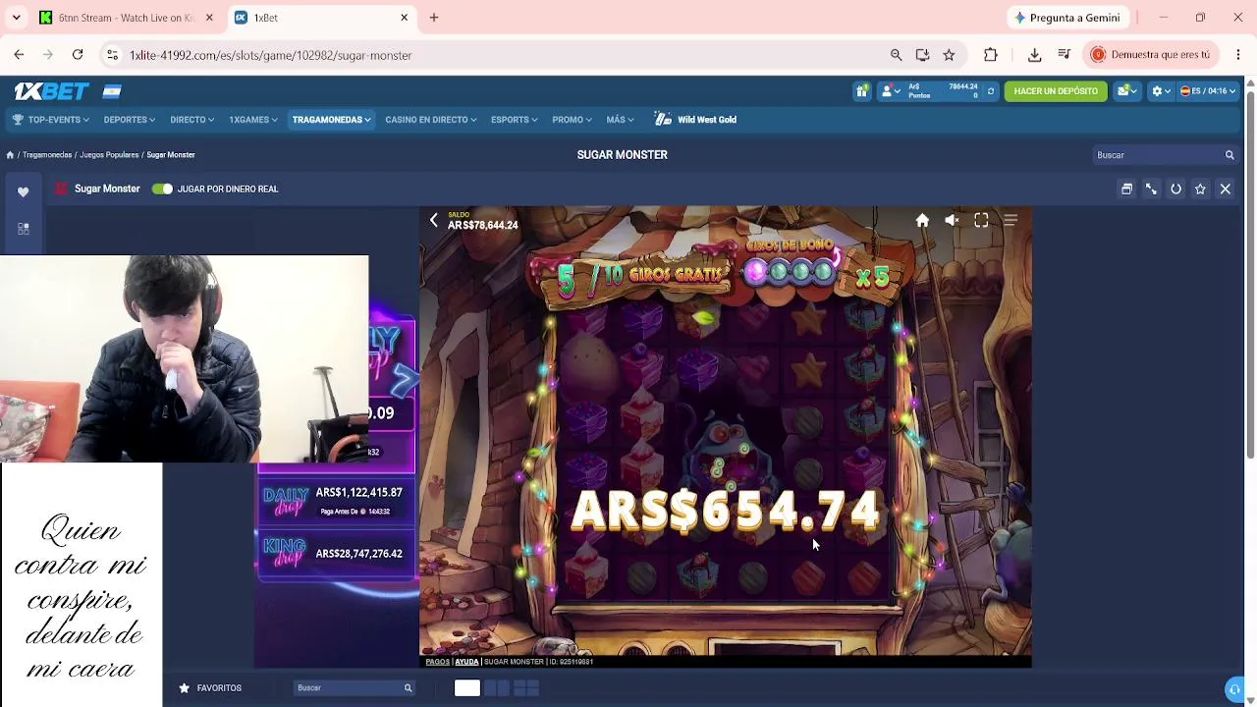
Task: Open the browser downloads
Action: 1034,55
